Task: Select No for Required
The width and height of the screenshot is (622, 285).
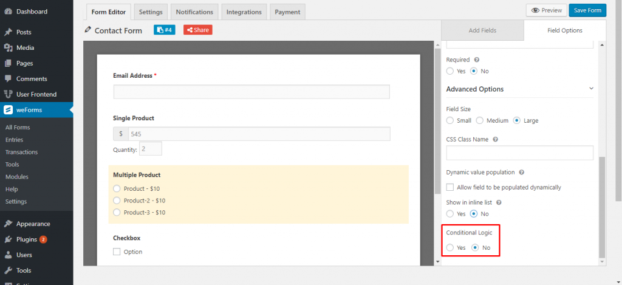Action: [x=474, y=71]
